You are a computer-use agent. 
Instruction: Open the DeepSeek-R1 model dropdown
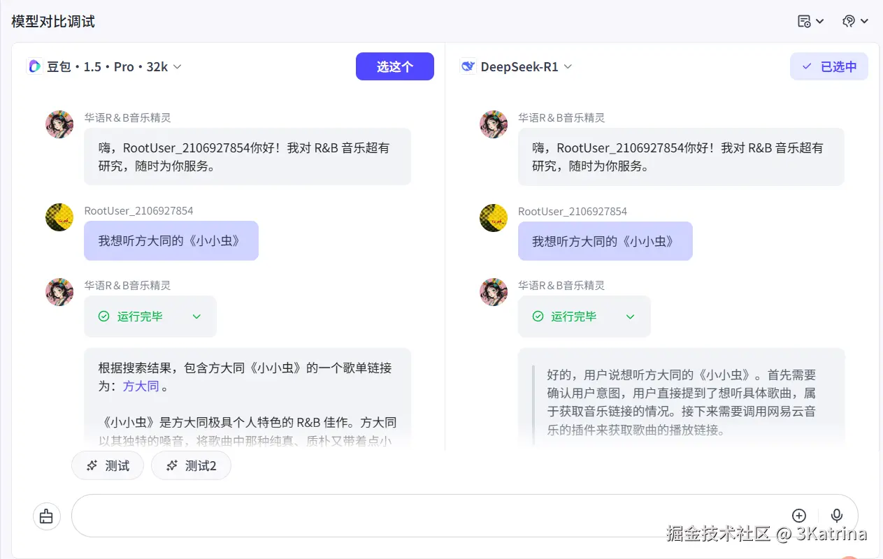pos(516,66)
